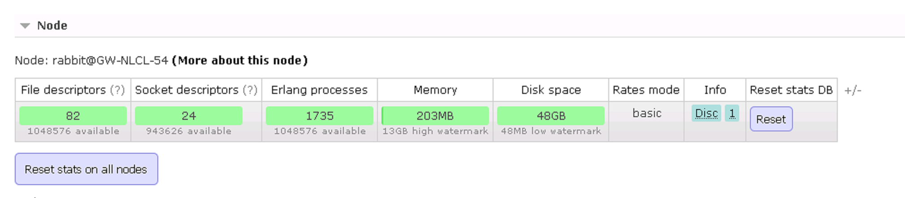Click the Rates mode column header
Screen dimensions: 905x198
(646, 90)
